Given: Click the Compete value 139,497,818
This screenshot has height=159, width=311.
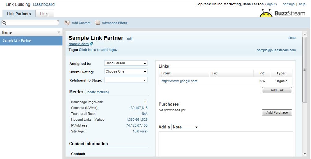Looking at the screenshot, I should pyautogui.click(x=138, y=108).
